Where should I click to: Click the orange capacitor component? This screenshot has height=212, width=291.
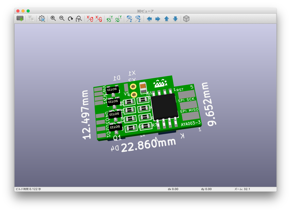(x=143, y=87)
